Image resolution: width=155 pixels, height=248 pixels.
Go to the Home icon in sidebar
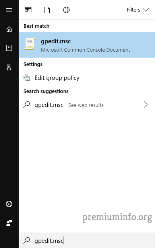(9, 29)
